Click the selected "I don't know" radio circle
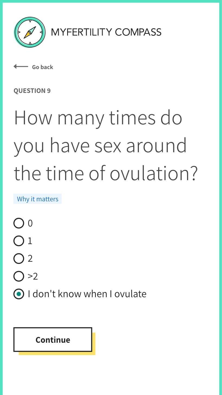 point(19,294)
